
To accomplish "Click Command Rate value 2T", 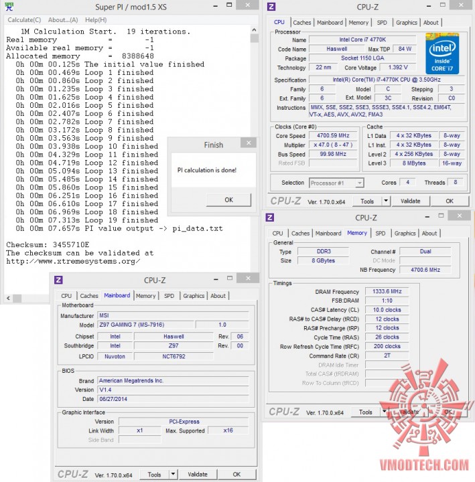I will pyautogui.click(x=387, y=355).
